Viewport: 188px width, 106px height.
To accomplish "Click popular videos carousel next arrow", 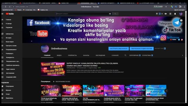I will coord(166,91).
